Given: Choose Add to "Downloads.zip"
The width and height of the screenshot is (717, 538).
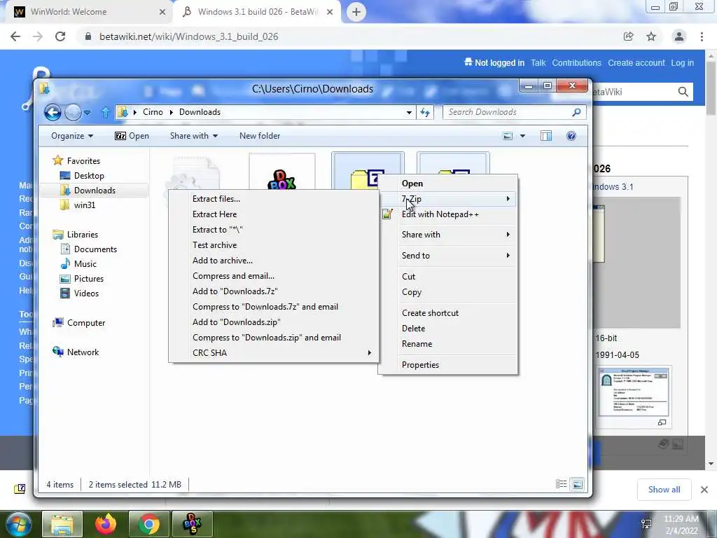Looking at the screenshot, I should point(274,322).
